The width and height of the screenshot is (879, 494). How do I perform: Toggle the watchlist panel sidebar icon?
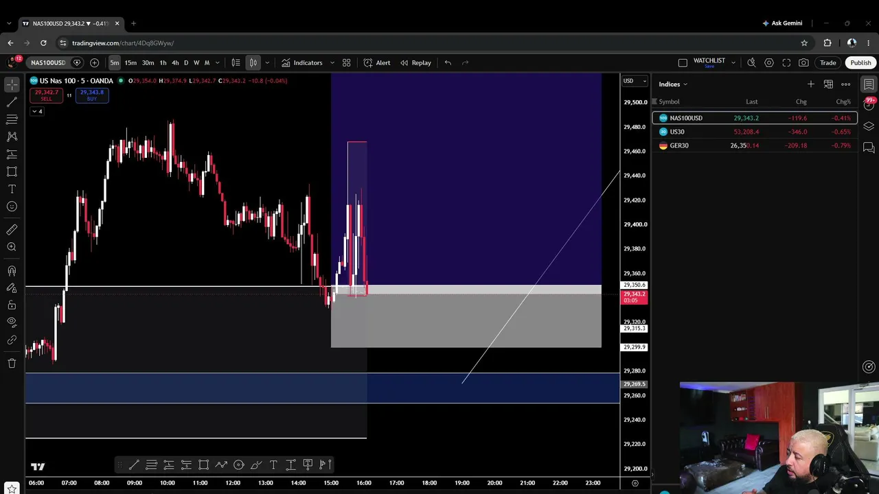tap(869, 84)
